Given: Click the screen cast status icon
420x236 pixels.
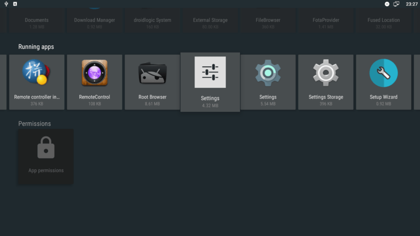Looking at the screenshot, I should point(396,3).
